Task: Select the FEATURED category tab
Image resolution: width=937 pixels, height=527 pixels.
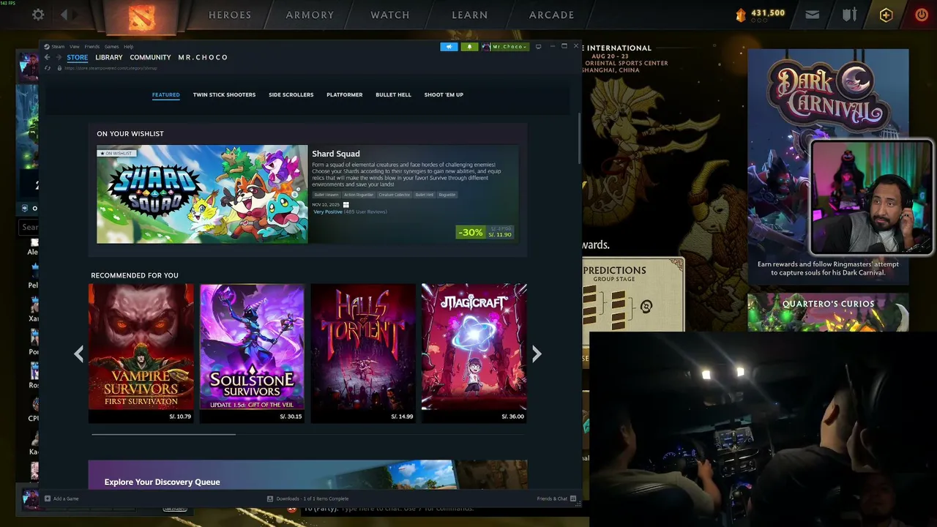Action: pos(166,94)
